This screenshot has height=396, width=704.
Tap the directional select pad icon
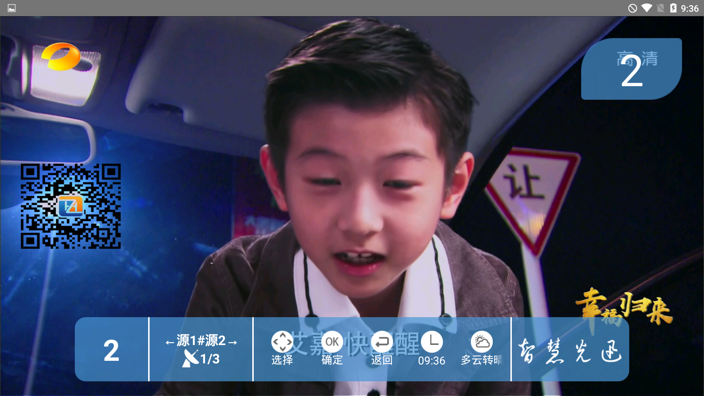pos(282,342)
